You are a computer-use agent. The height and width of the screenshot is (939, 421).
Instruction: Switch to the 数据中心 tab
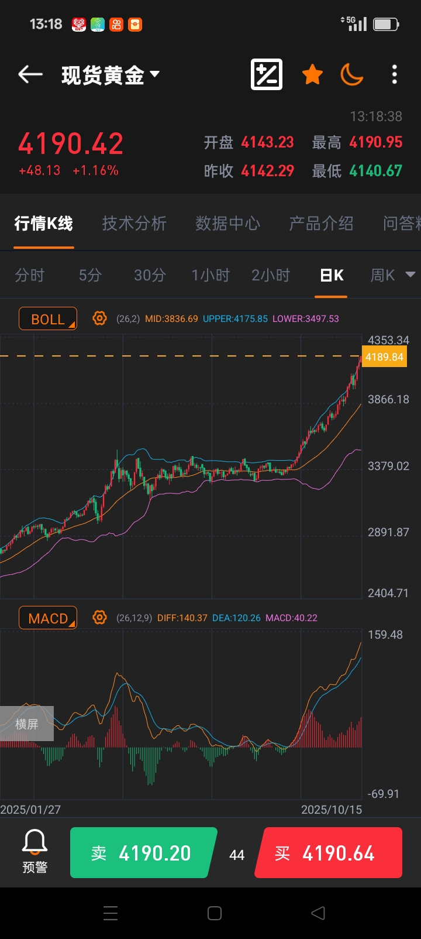227,223
